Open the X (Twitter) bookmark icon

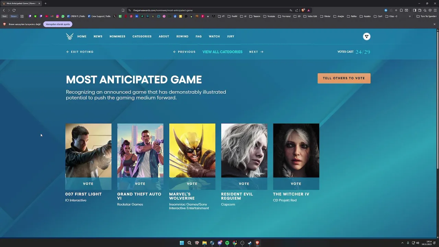115,16
